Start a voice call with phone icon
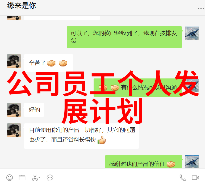 (x=183, y=178)
